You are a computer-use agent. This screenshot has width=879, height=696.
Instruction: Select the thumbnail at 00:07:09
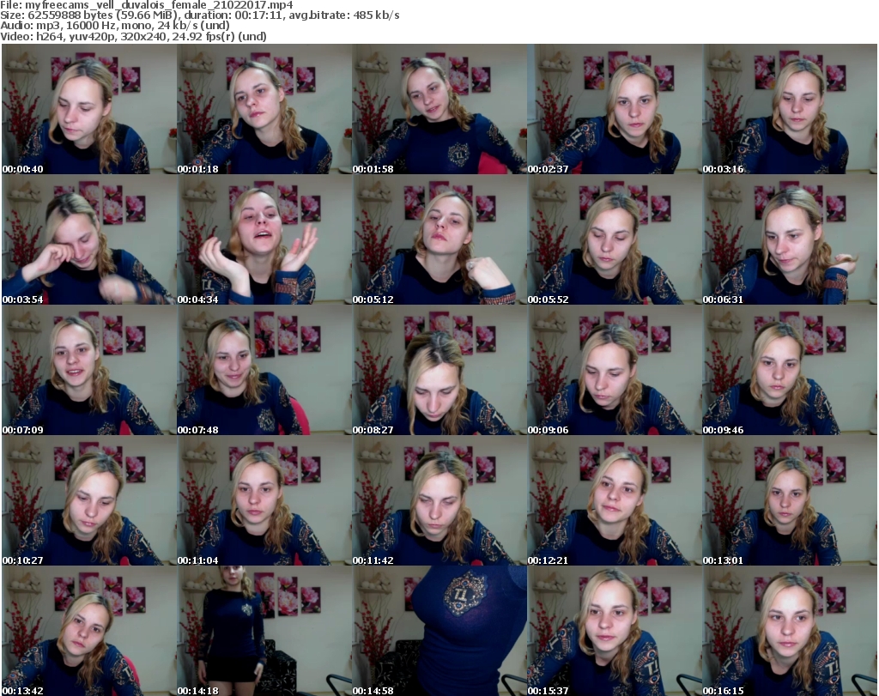coord(89,371)
